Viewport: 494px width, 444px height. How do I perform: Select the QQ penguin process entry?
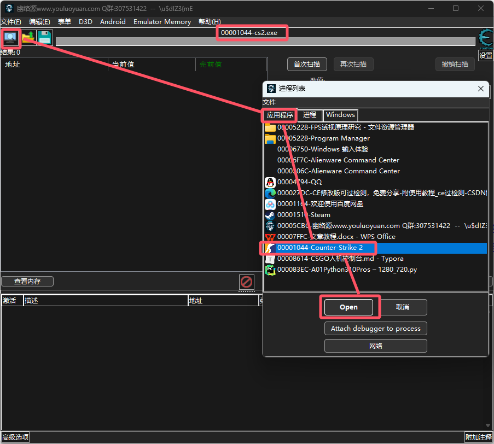tap(299, 182)
